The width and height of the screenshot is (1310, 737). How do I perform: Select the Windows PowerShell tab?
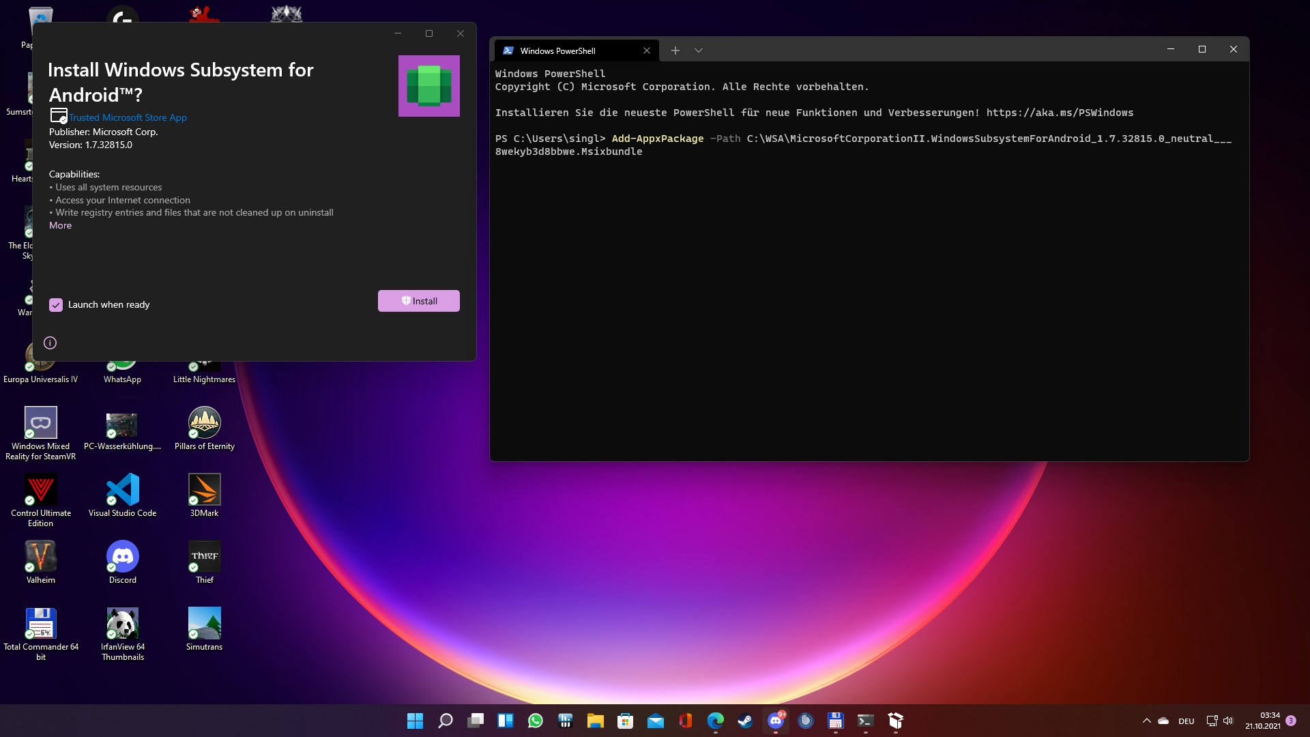[566, 50]
